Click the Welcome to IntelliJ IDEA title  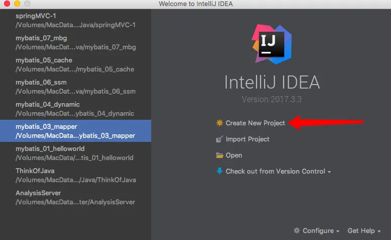pos(195,4)
